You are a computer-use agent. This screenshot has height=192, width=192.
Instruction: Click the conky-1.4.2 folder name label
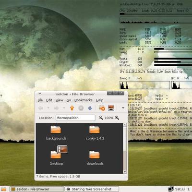(95, 138)
